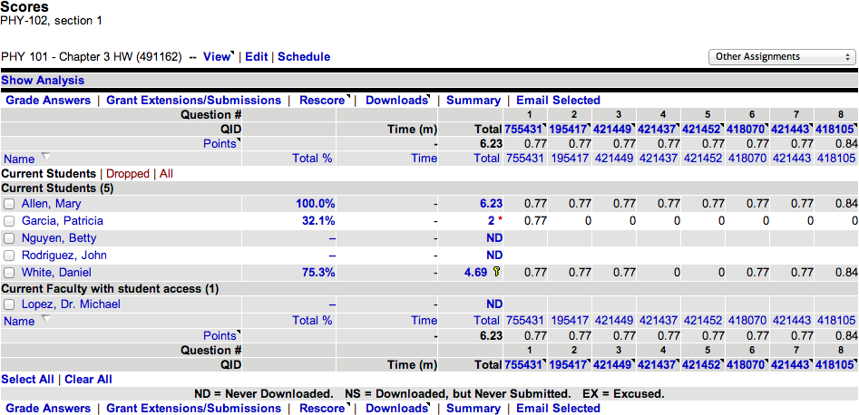The image size is (859, 415).
Task: Expand the top Rescore menu
Action: 324,101
